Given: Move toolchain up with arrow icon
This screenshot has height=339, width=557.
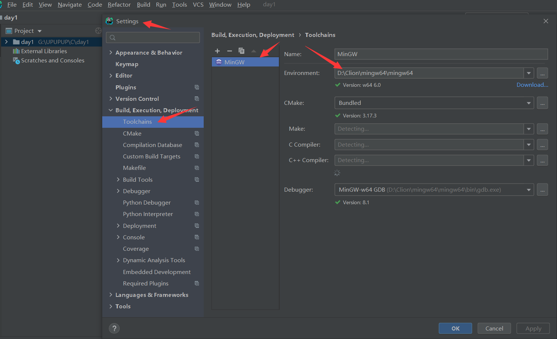Looking at the screenshot, I should (254, 51).
